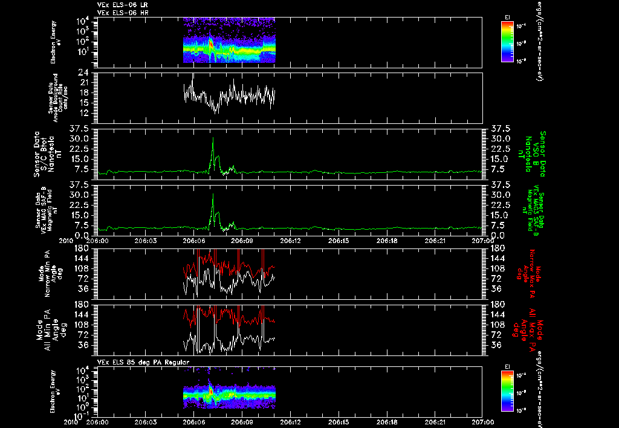Click the Anode Background Count Rate axis label
The height and width of the screenshot is (428, 619).
pos(57,98)
